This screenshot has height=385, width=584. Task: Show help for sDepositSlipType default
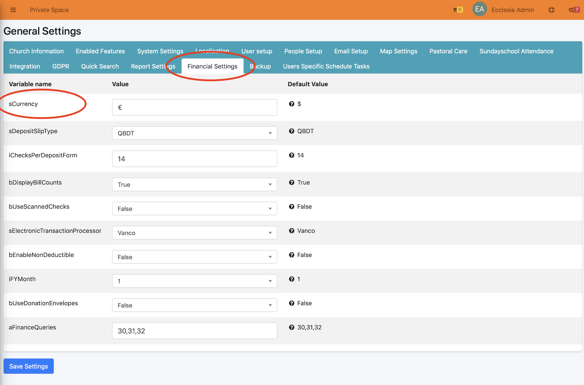pos(291,131)
